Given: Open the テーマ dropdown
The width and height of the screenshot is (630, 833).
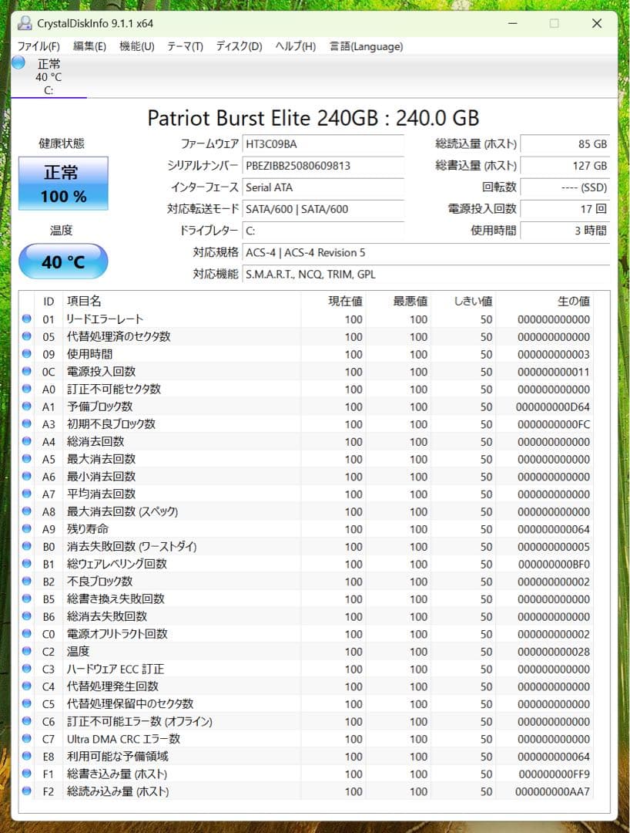Looking at the screenshot, I should [185, 46].
